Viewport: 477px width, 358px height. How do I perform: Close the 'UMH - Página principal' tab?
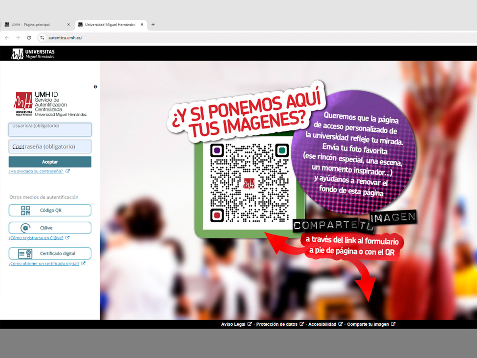(68, 25)
